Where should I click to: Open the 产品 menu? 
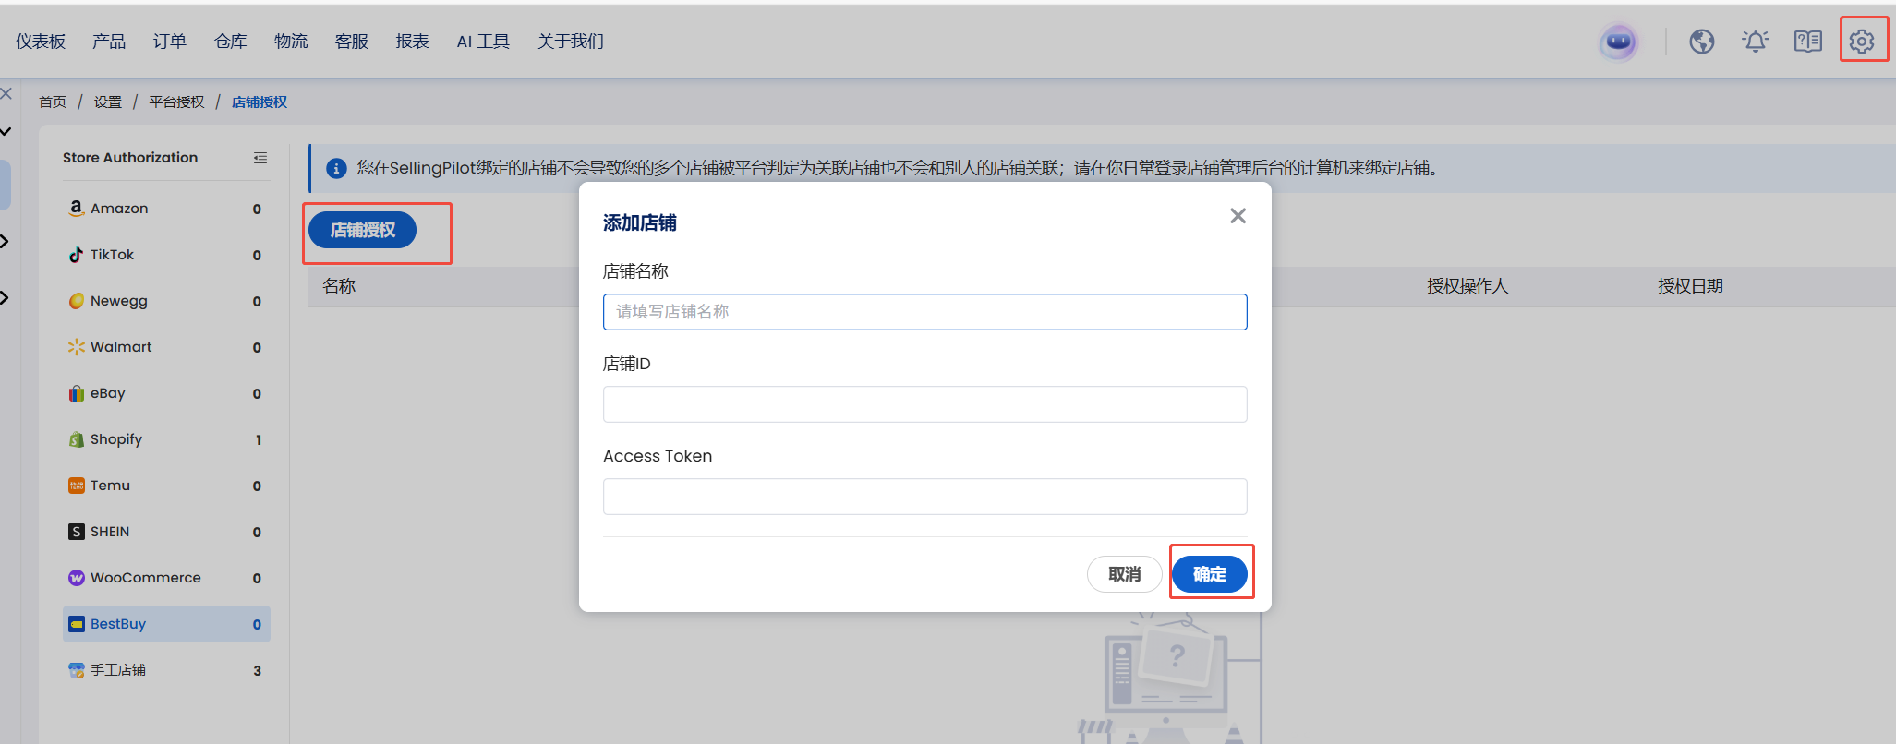109,42
